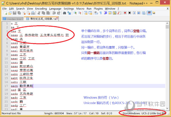This screenshot has width=171, height=117.
Task: Click the vertical scrollbar down arrow
Action: [167, 108]
